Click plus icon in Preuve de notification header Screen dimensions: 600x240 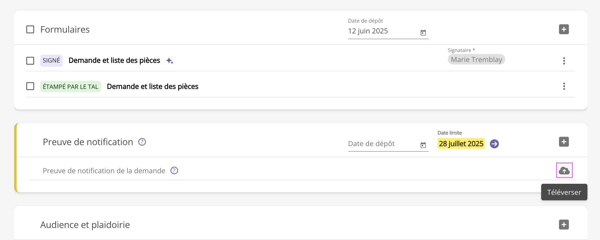tap(564, 142)
